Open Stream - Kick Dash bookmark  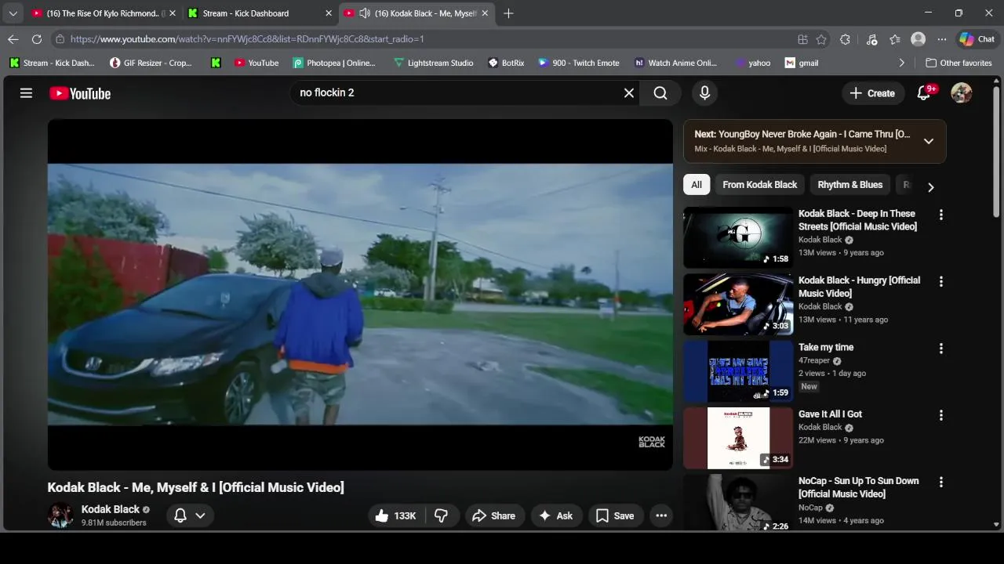53,63
